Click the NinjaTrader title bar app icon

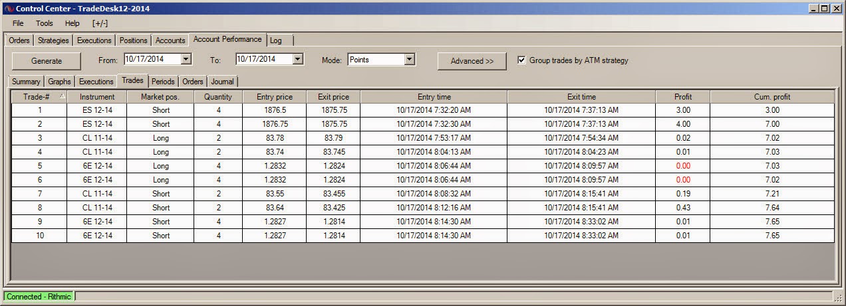pos(9,9)
